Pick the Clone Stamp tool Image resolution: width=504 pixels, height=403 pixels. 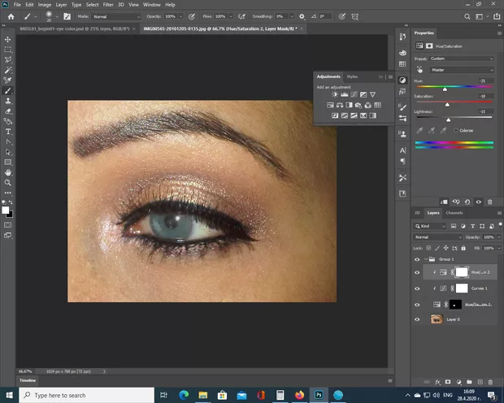coord(8,101)
